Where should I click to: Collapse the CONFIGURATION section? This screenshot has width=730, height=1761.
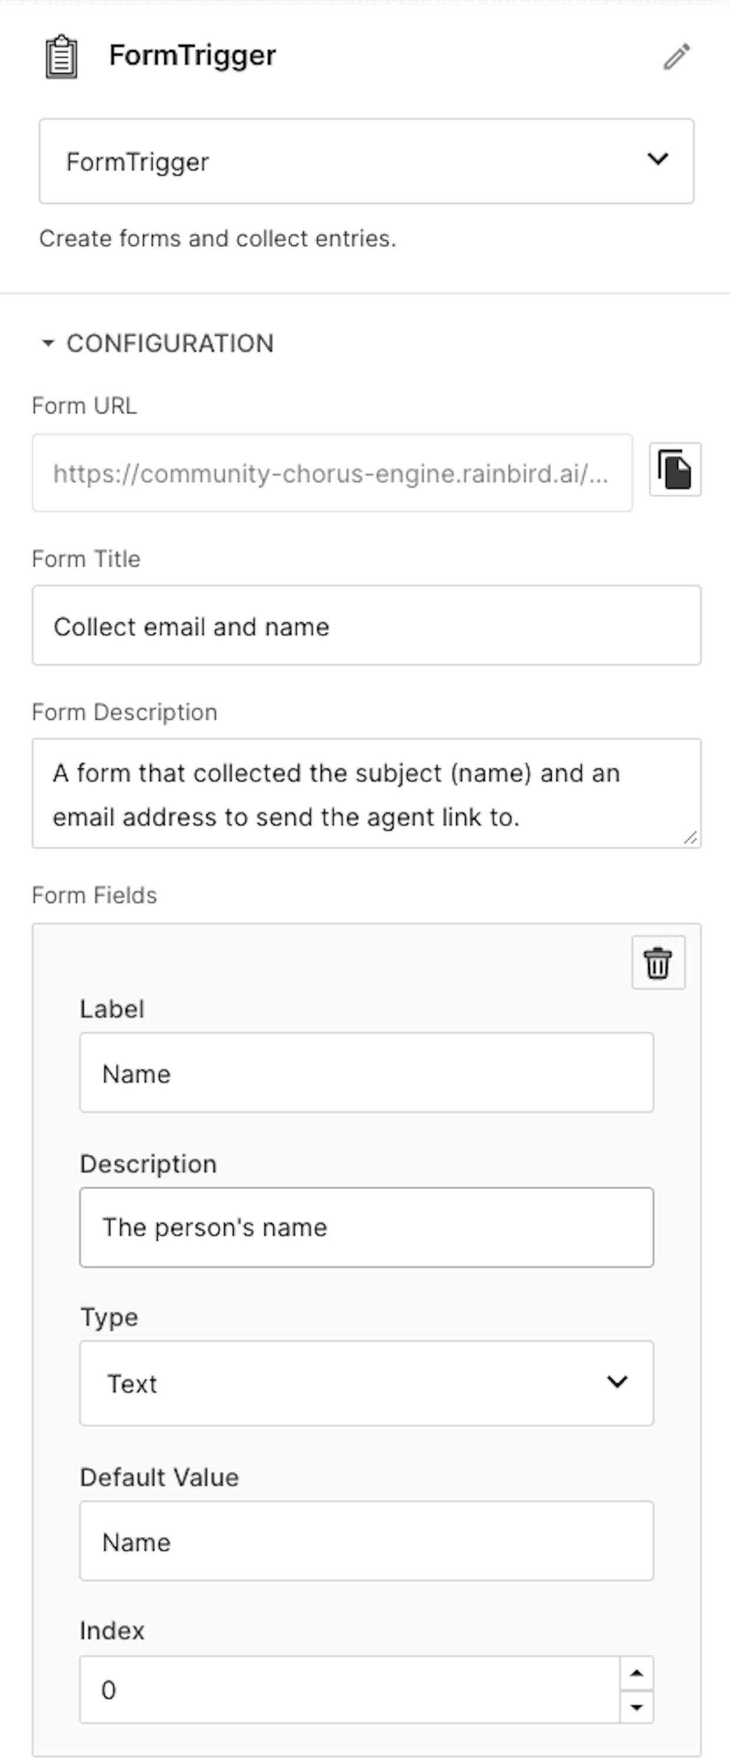pos(48,343)
